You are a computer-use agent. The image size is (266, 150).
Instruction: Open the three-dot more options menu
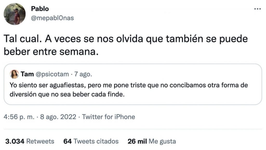tap(257, 9)
